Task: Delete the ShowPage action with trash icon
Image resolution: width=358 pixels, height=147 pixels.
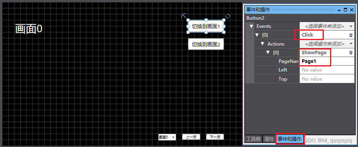Action: tap(351, 53)
